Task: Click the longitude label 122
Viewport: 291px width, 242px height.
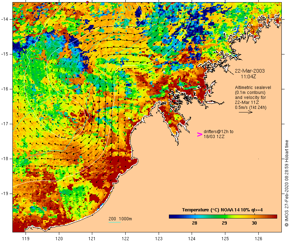Action: [x=125, y=238]
